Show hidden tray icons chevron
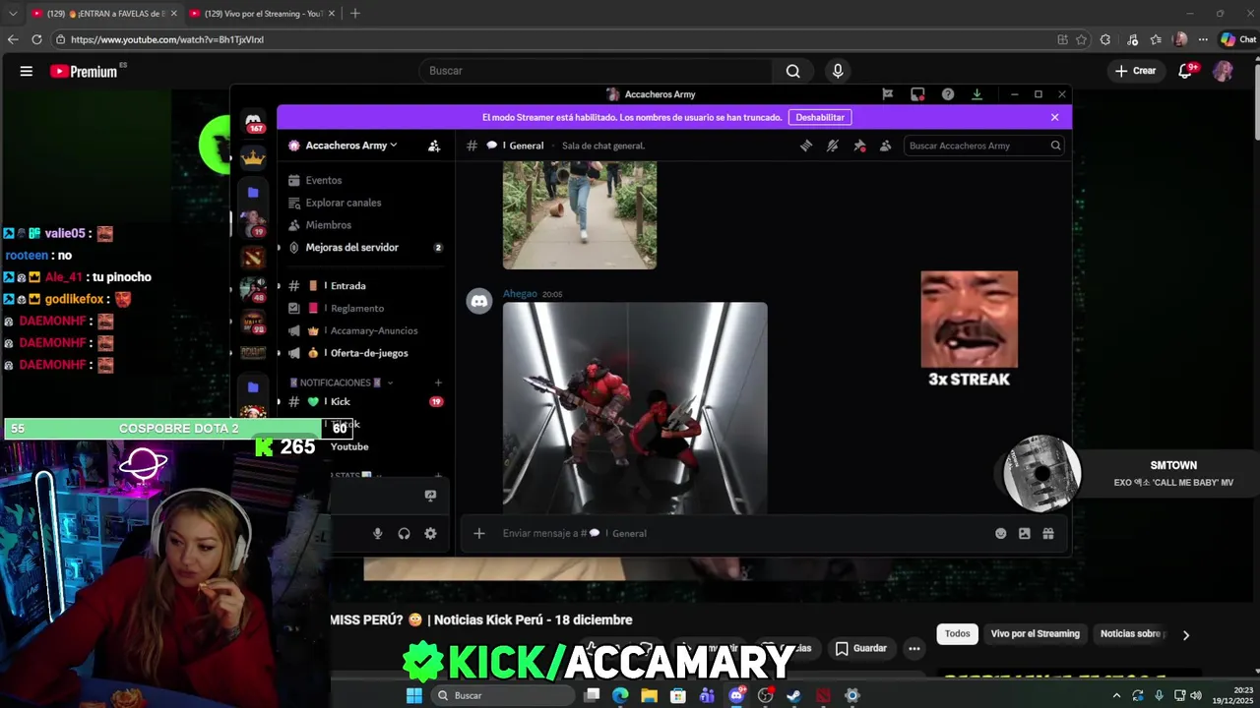Viewport: 1260px width, 708px height. (1116, 695)
